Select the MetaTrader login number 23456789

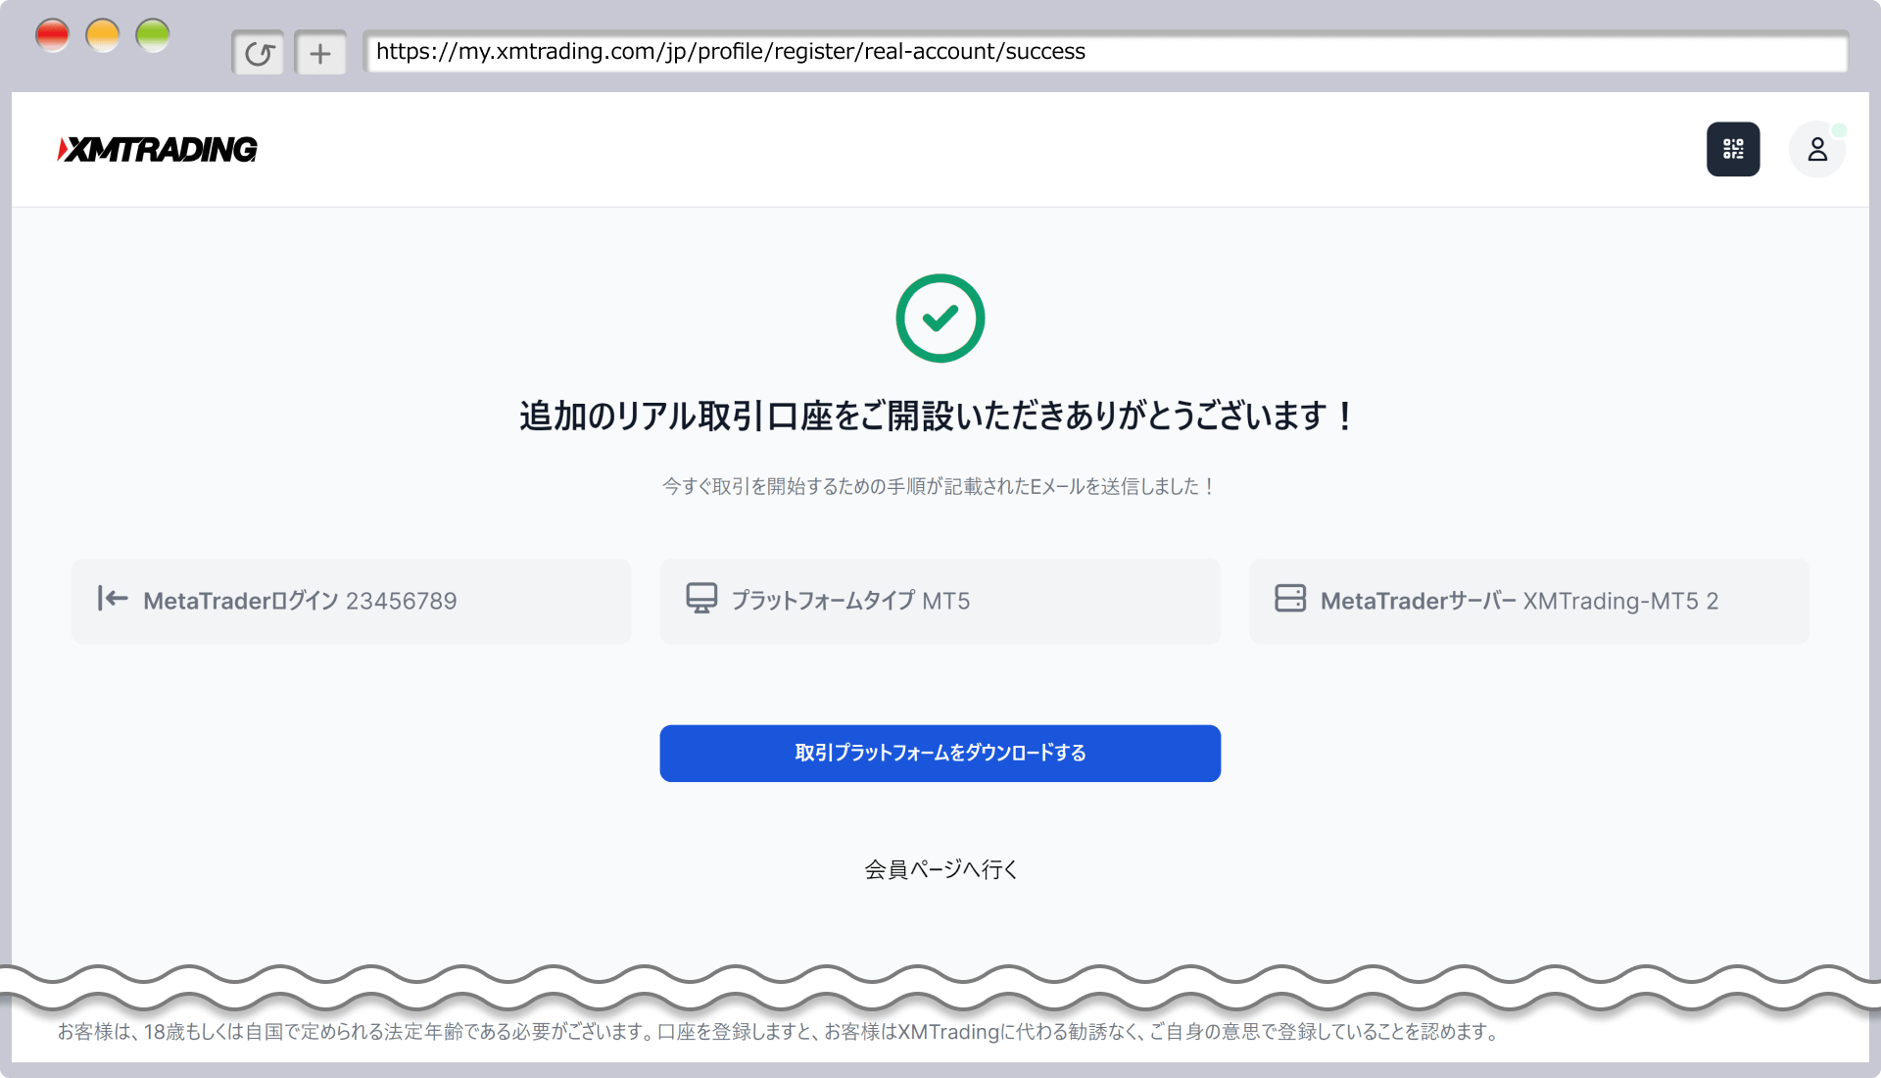pos(401,601)
